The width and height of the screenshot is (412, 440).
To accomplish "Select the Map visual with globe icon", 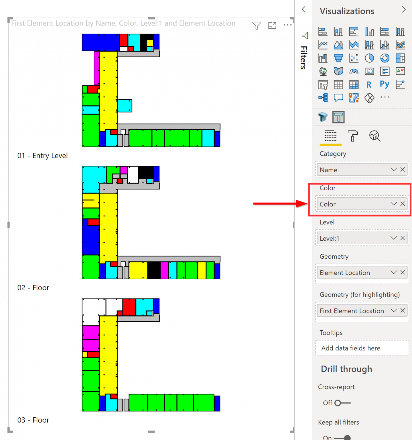I will tap(323, 71).
